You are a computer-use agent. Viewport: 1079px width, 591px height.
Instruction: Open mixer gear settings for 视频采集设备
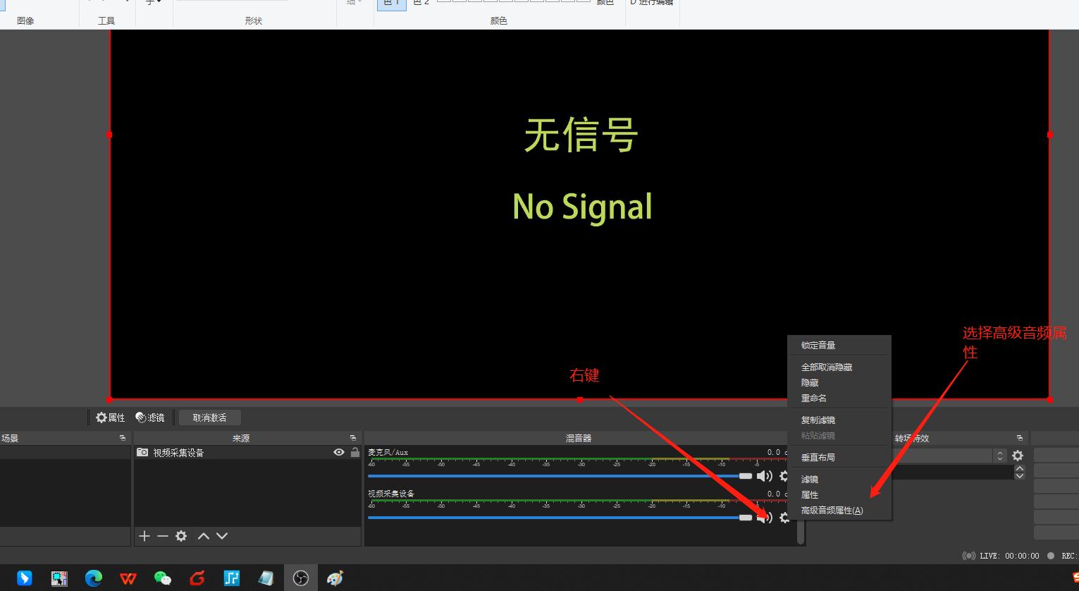click(784, 518)
